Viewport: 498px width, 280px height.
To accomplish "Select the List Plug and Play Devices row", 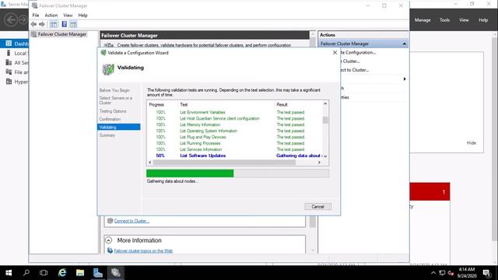I will click(x=234, y=137).
